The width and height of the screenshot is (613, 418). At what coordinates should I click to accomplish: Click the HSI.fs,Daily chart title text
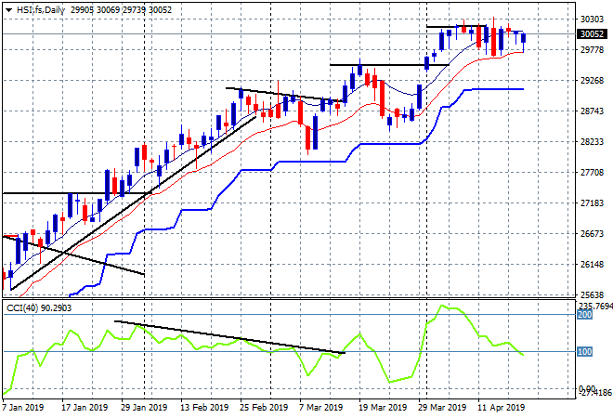tap(41, 10)
